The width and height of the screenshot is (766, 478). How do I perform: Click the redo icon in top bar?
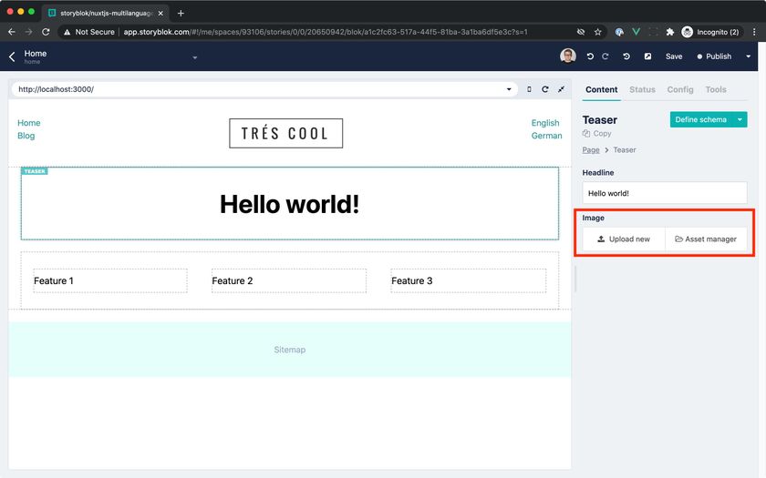click(605, 56)
